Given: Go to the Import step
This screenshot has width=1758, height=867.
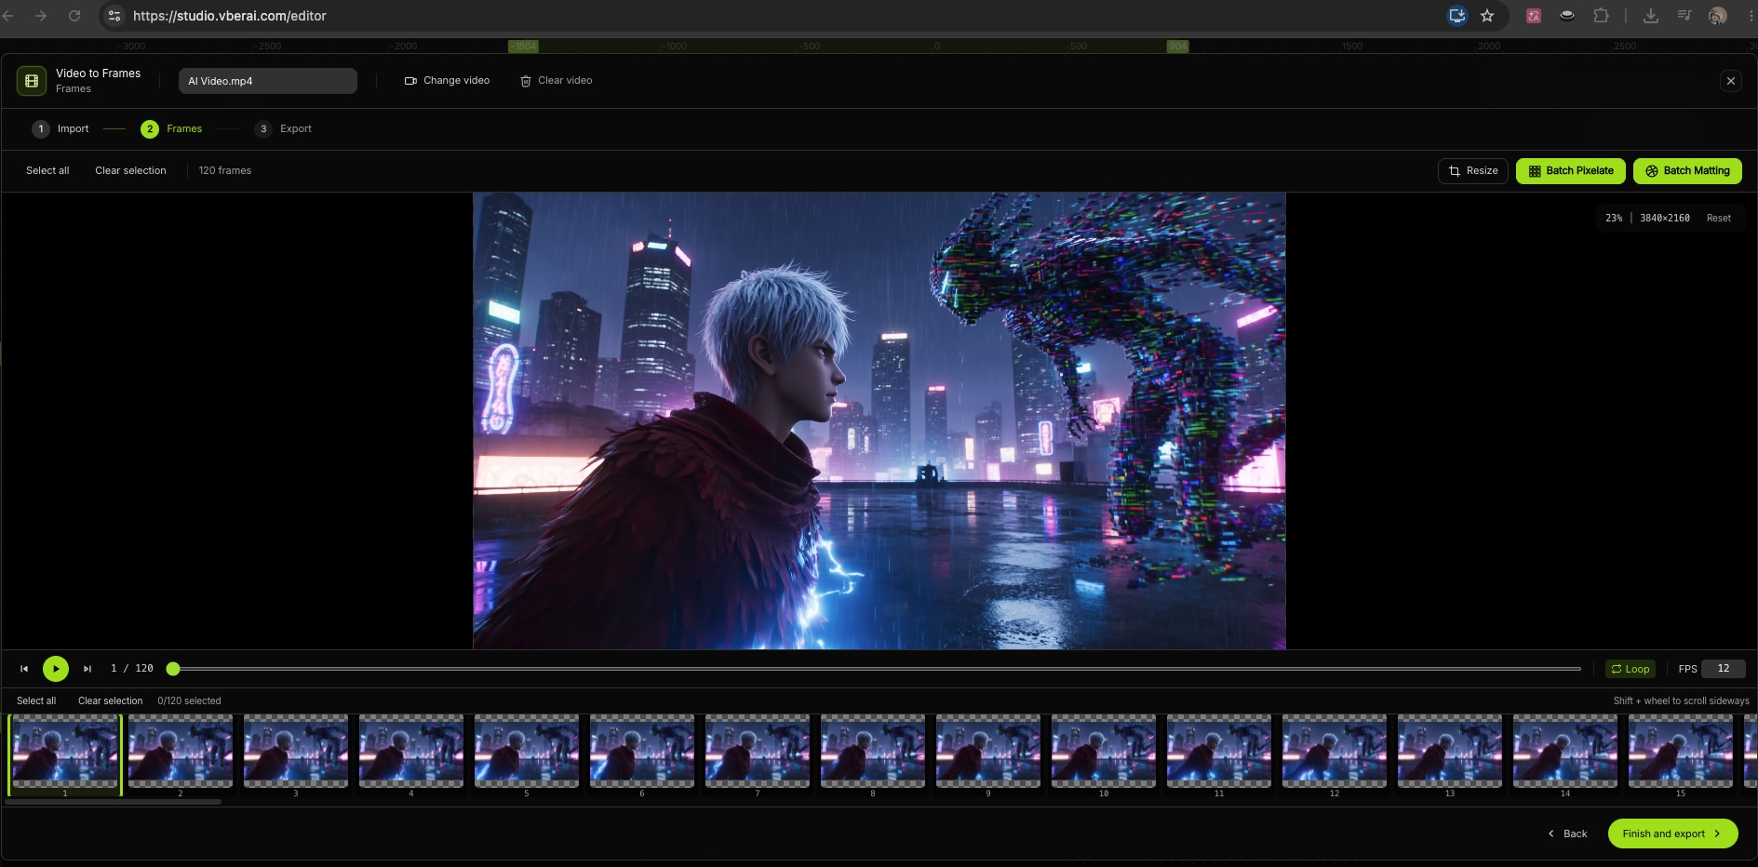Looking at the screenshot, I should coord(60,129).
